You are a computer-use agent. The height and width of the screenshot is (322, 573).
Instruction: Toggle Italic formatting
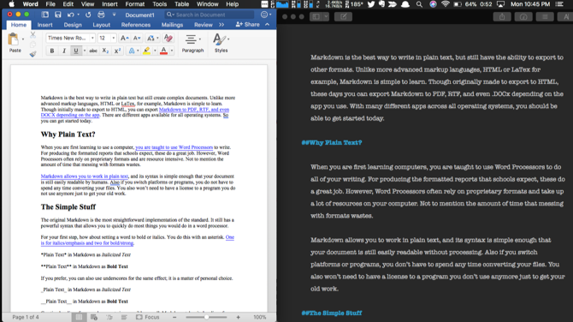(x=64, y=51)
